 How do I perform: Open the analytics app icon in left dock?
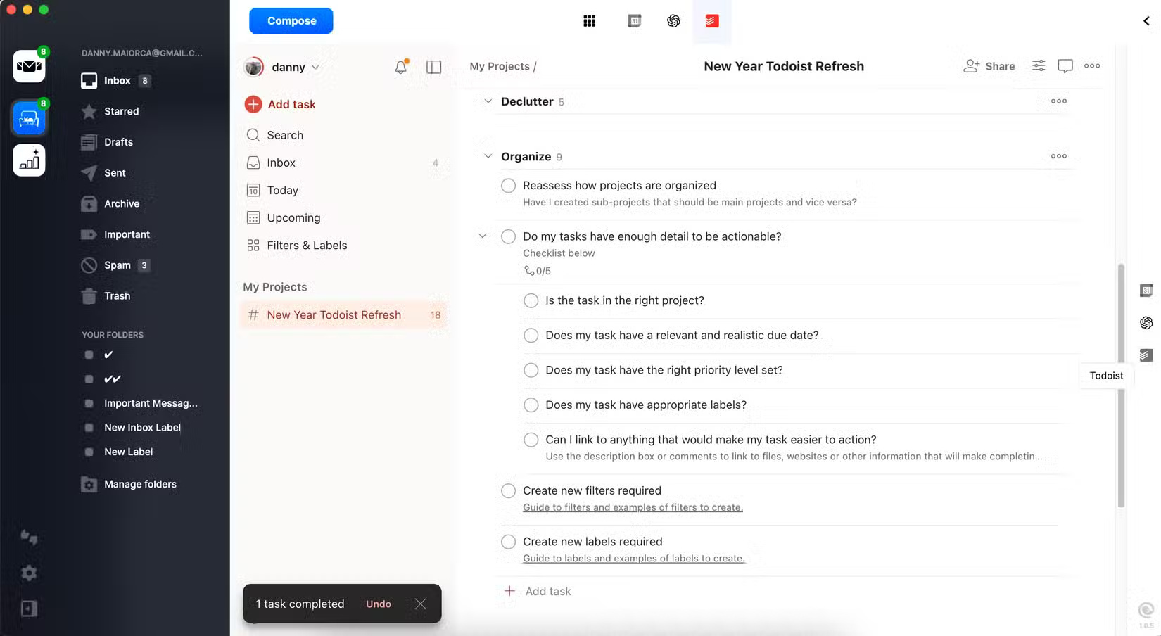coord(28,160)
